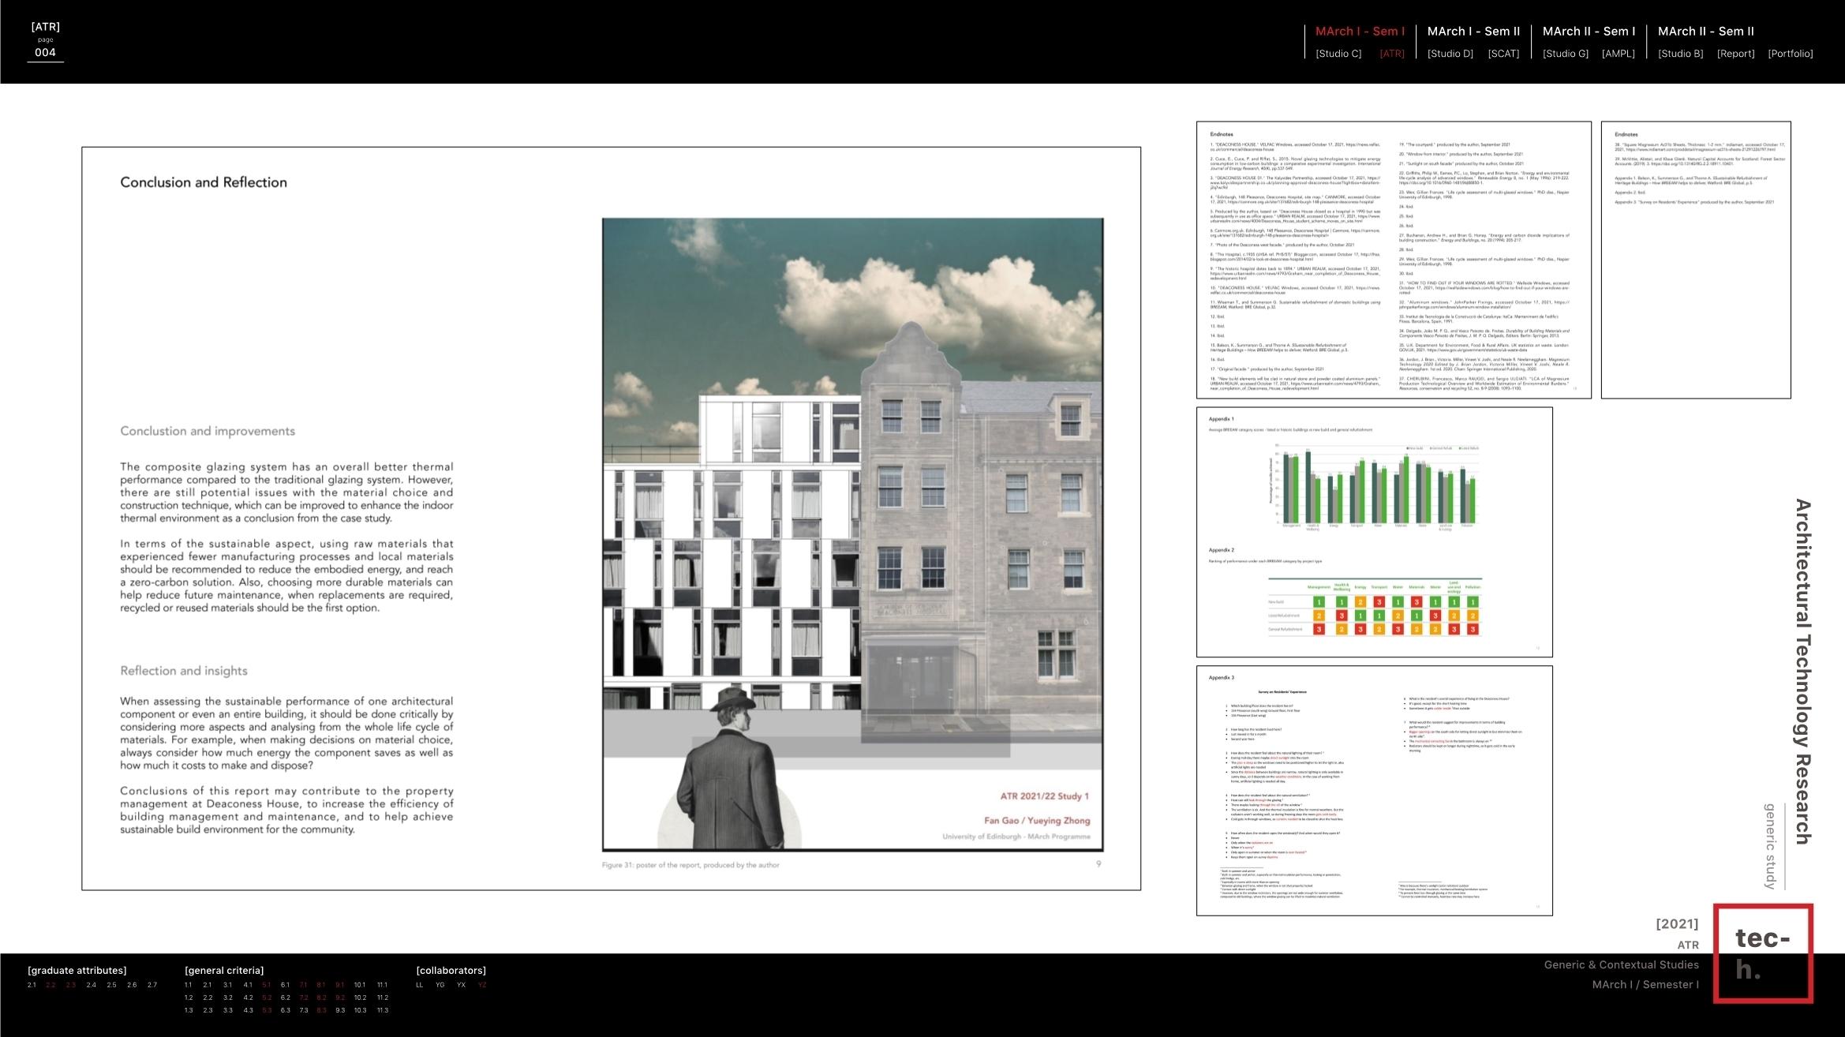Switch to MArch II - Sem II heading
Screen dimensions: 1845x1037
[x=1705, y=32]
